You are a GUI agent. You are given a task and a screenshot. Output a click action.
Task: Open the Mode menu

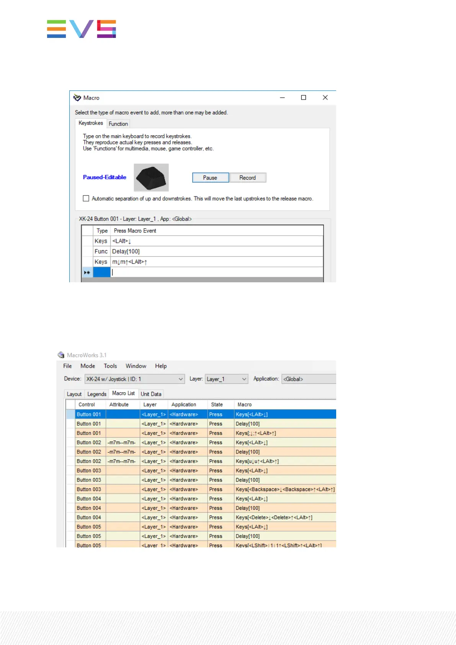(88, 366)
